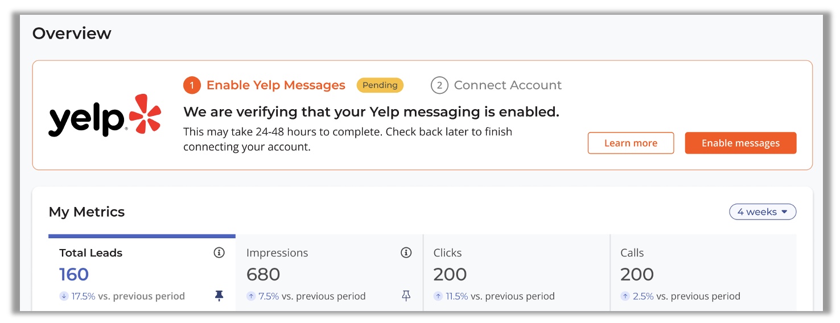The width and height of the screenshot is (840, 323).
Task: Select the Impressions metric tab
Action: click(x=330, y=272)
